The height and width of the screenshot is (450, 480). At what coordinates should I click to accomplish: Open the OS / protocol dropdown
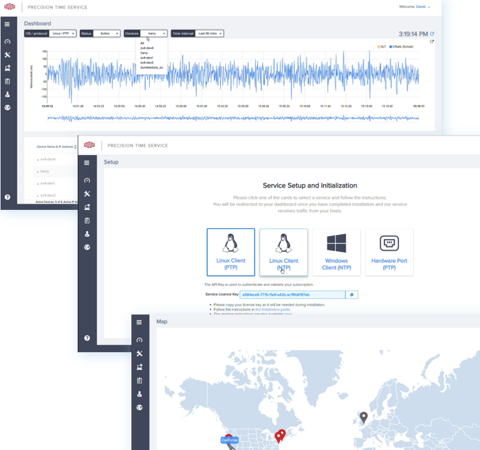click(63, 33)
